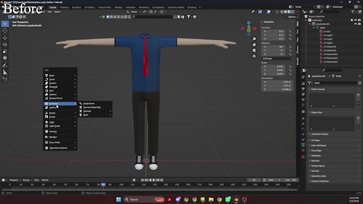Open the Object Data green triangle tab

click(x=303, y=145)
